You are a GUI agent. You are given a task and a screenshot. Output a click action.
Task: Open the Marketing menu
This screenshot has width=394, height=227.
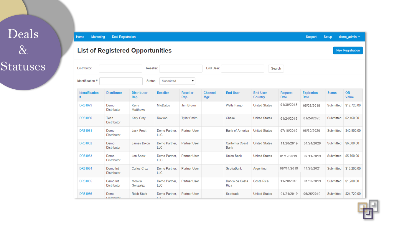pos(98,37)
